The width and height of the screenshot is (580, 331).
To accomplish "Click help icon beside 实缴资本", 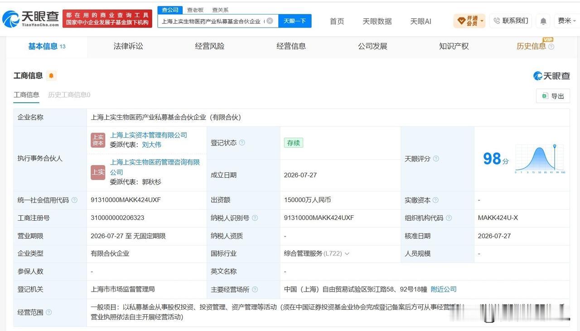I will 435,200.
